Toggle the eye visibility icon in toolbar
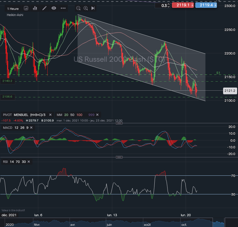 coord(54,8)
